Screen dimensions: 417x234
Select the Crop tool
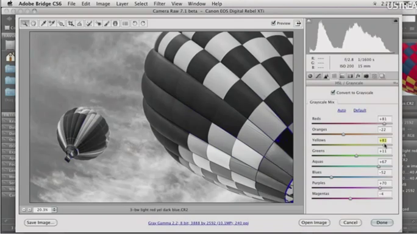[x=71, y=23]
